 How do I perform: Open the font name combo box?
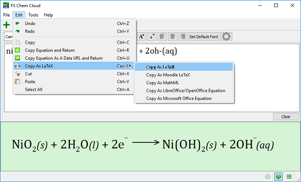click(9, 37)
